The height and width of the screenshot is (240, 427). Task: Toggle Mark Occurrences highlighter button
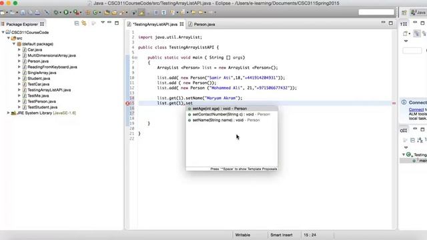(141, 13)
